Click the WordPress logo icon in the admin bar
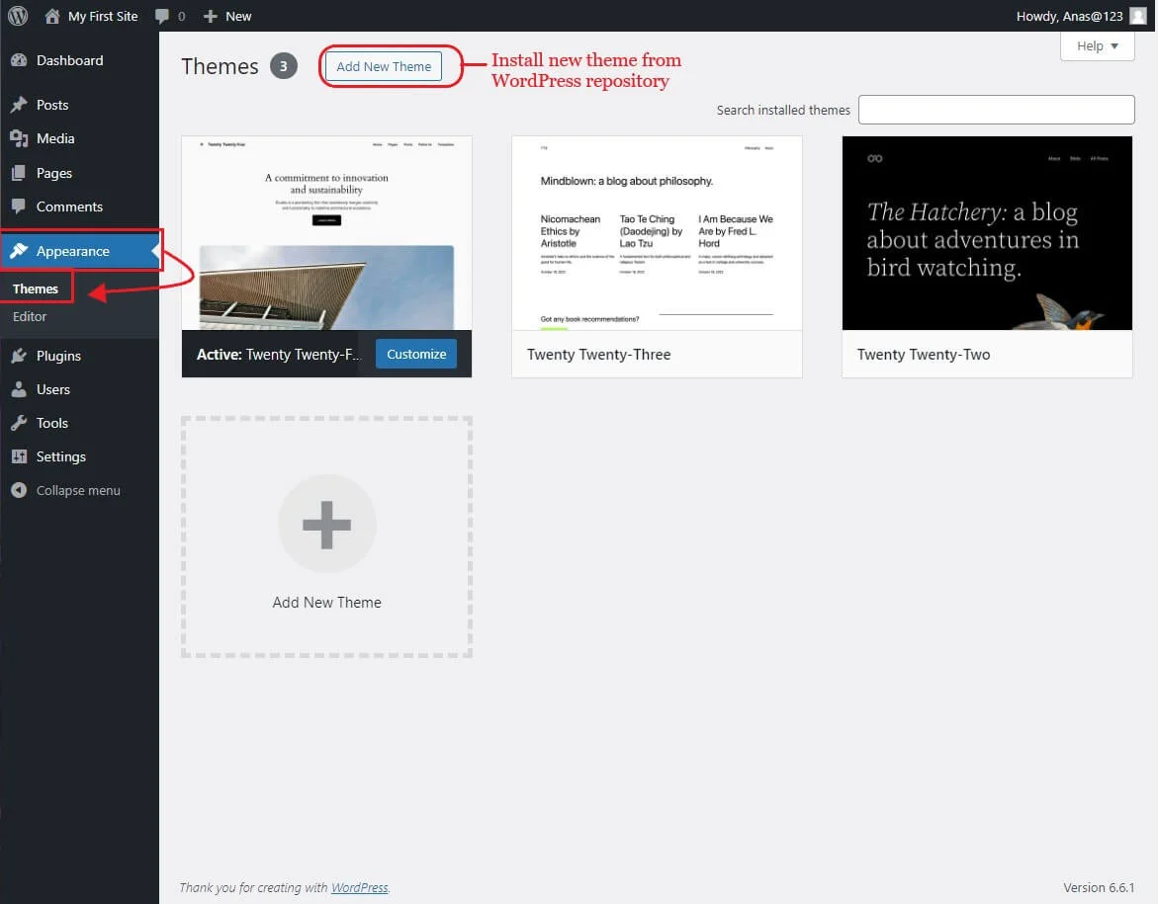Screen dimensions: 1158x904 [x=18, y=16]
